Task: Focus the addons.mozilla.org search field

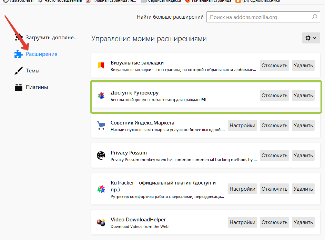Action: pyautogui.click(x=263, y=17)
